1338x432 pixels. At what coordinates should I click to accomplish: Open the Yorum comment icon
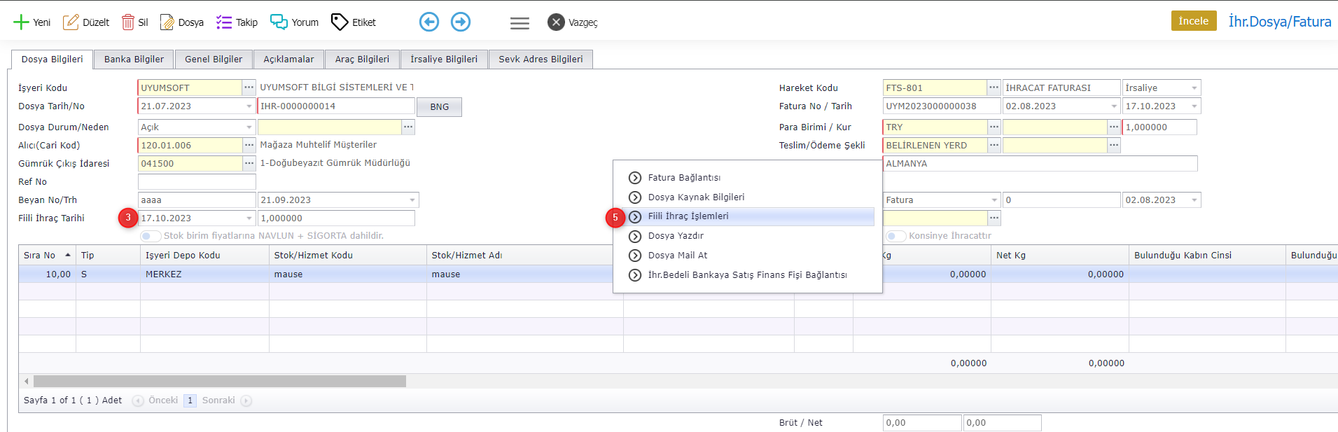tap(279, 22)
